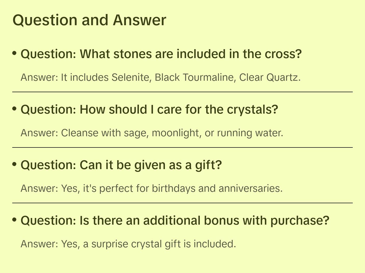Click the divider line below the birthdays answer

click(182, 203)
